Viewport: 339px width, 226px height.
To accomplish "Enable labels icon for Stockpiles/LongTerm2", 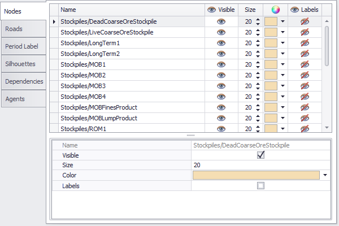I will pyautogui.click(x=305, y=54).
